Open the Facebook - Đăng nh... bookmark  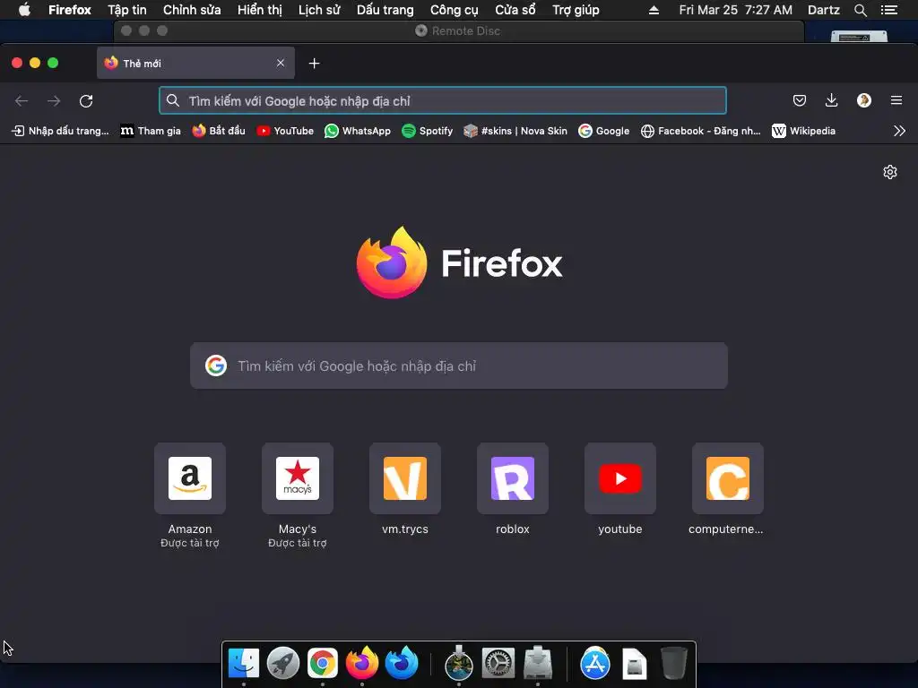point(700,131)
